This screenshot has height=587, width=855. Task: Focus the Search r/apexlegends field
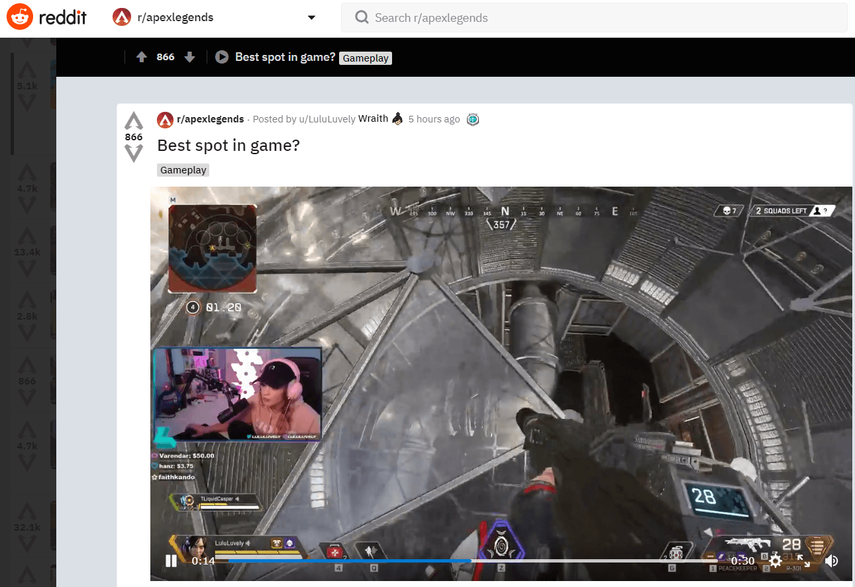[596, 18]
